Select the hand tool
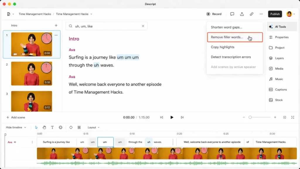The width and height of the screenshot is (300, 169). (45, 127)
